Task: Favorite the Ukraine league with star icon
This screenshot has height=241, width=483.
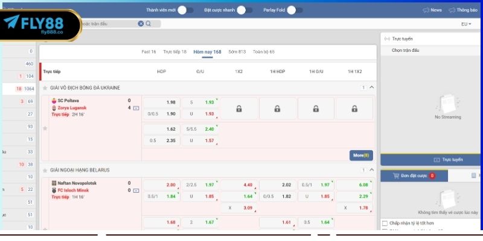Action: coord(45,88)
